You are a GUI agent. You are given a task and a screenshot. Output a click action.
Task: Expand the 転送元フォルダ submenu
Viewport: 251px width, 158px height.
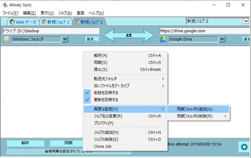coord(126,79)
